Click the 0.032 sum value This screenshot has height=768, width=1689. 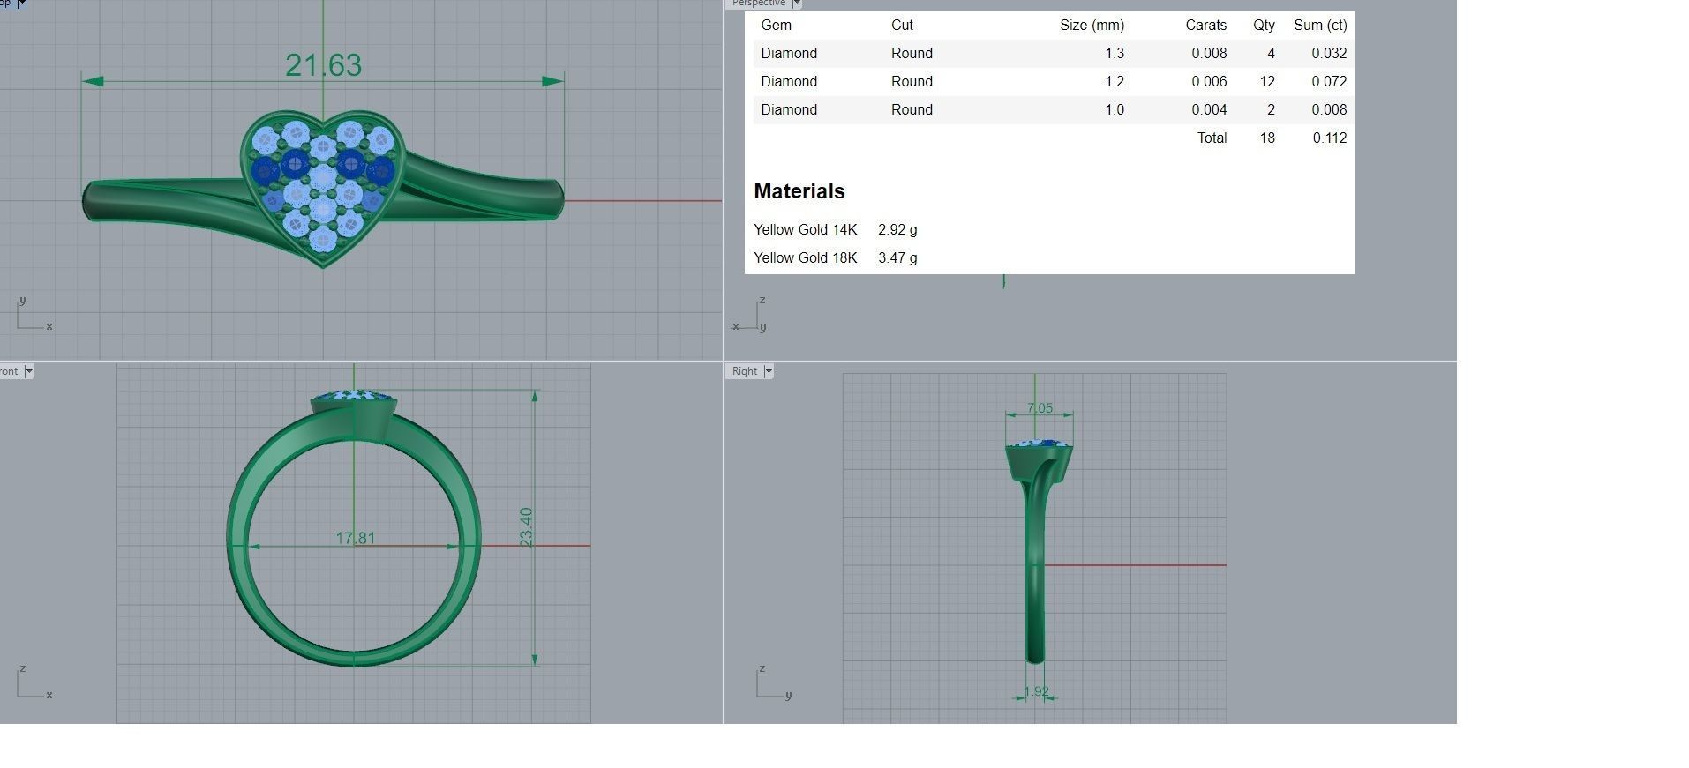pos(1329,54)
